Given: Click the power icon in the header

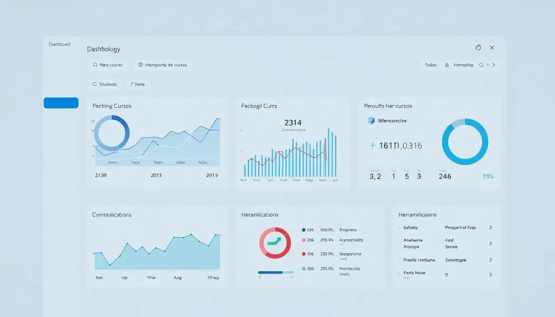Looking at the screenshot, I should coord(478,47).
